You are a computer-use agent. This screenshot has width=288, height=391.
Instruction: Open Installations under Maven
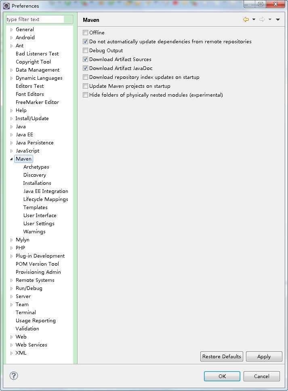click(37, 183)
